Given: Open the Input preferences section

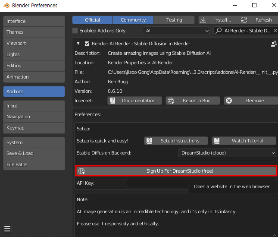Looking at the screenshot, I should pyautogui.click(x=34, y=106).
